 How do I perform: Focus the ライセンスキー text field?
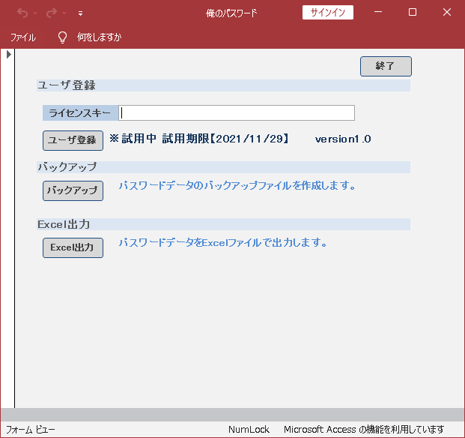237,112
